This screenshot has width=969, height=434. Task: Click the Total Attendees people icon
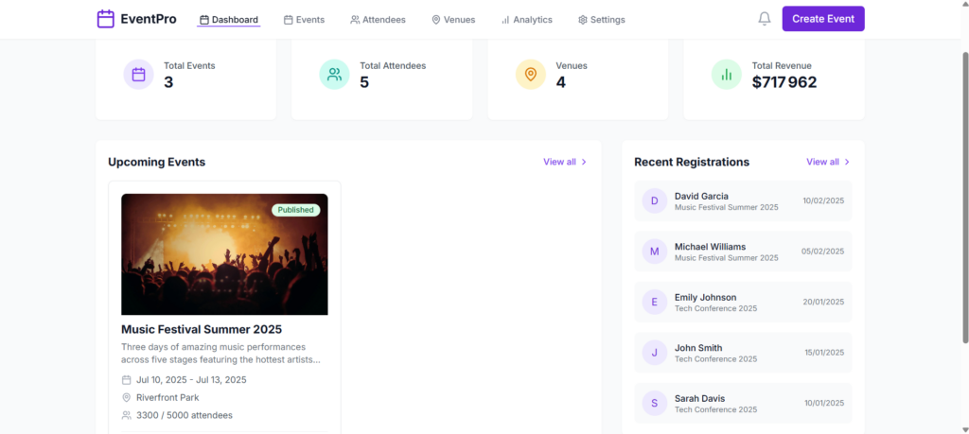click(334, 75)
